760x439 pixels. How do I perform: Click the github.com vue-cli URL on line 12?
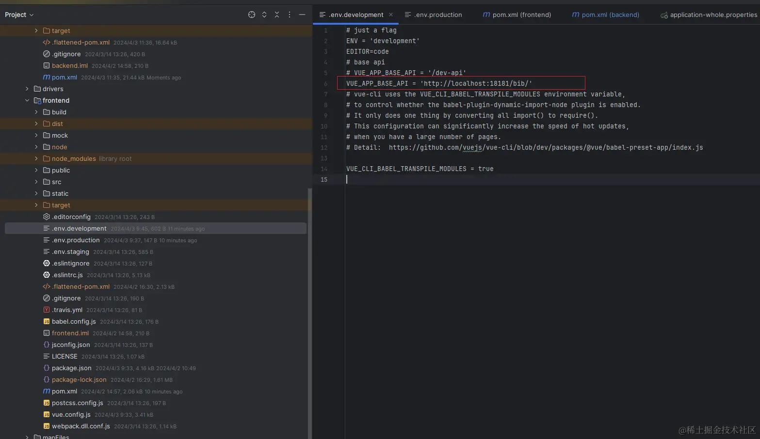(546, 147)
